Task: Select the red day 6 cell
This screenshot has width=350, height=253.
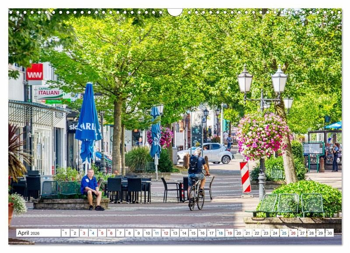Action: pyautogui.click(x=111, y=233)
